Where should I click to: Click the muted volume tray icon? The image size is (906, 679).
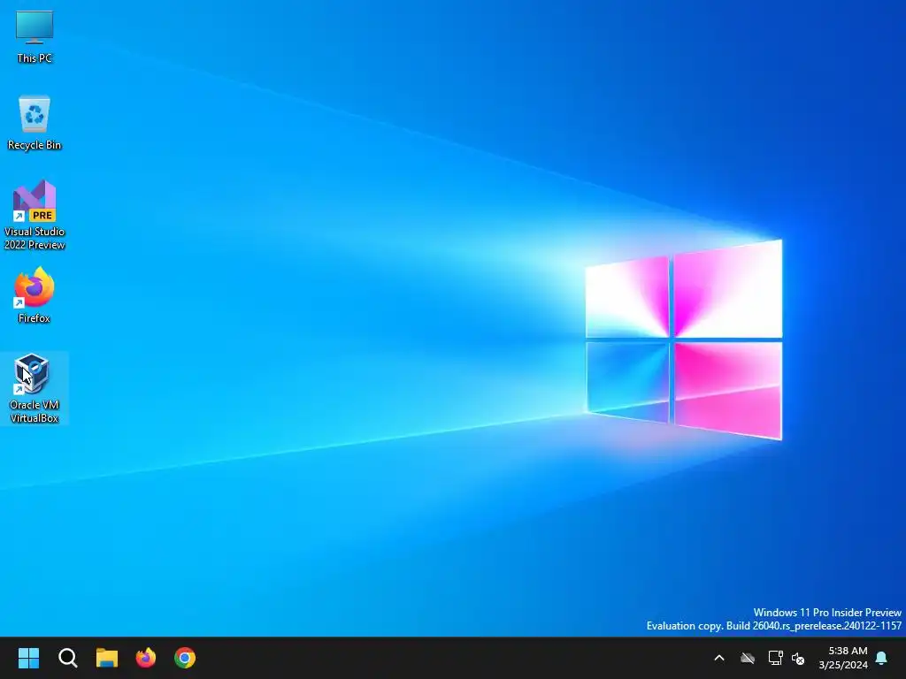[x=799, y=658]
